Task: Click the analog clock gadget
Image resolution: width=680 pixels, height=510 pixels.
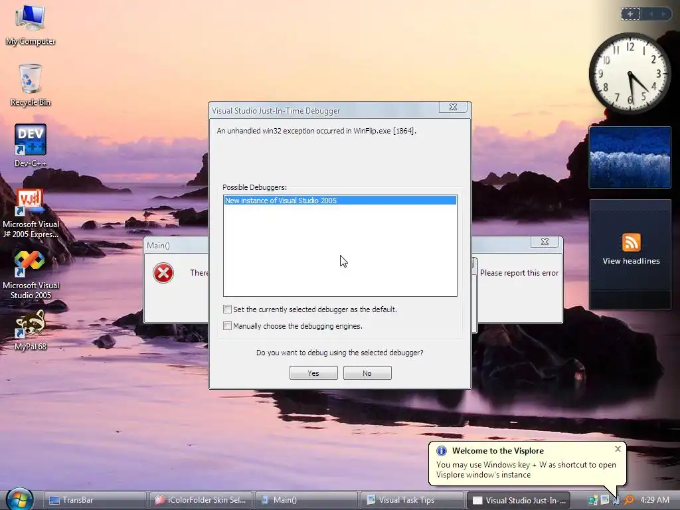Action: point(630,73)
